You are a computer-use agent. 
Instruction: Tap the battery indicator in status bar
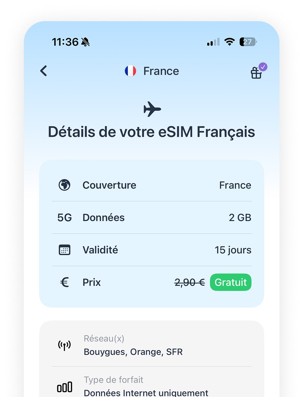[x=248, y=42]
